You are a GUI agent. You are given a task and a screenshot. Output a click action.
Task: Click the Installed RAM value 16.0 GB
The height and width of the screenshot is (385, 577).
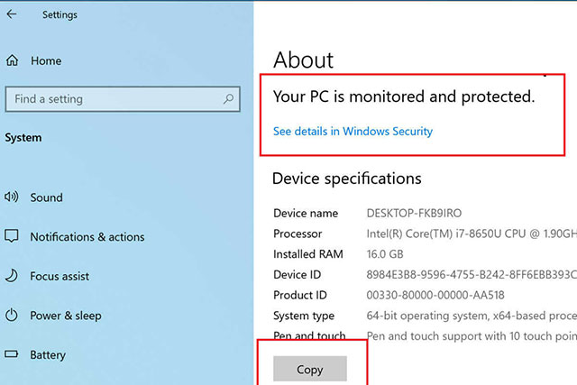[385, 254]
